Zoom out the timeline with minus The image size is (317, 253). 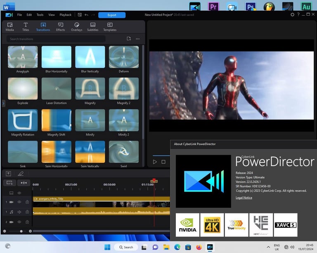tap(5, 231)
